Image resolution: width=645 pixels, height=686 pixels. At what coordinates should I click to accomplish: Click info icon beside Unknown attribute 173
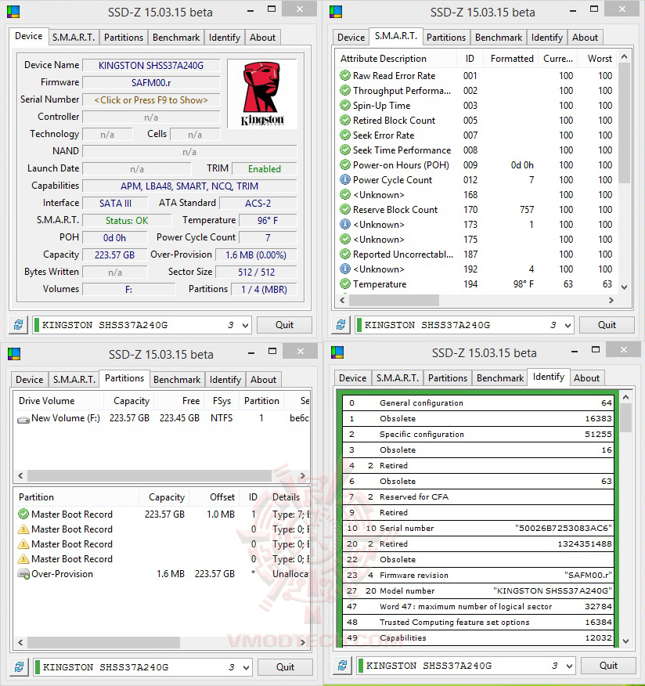pyautogui.click(x=345, y=225)
